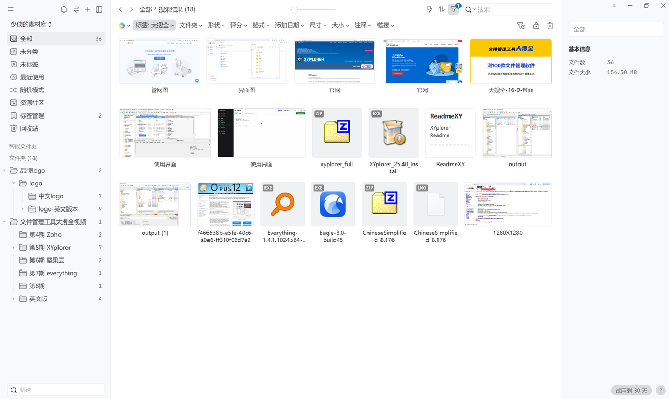Click the sync arrows icon in top-left toolbar
The width and height of the screenshot is (669, 399).
76,9
